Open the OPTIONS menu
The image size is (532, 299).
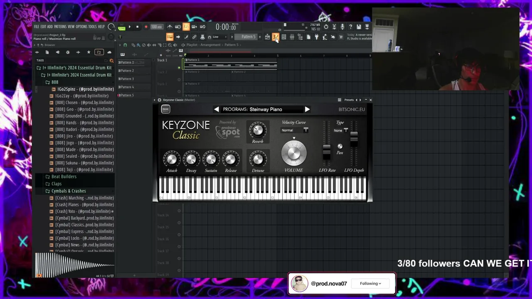(81, 27)
